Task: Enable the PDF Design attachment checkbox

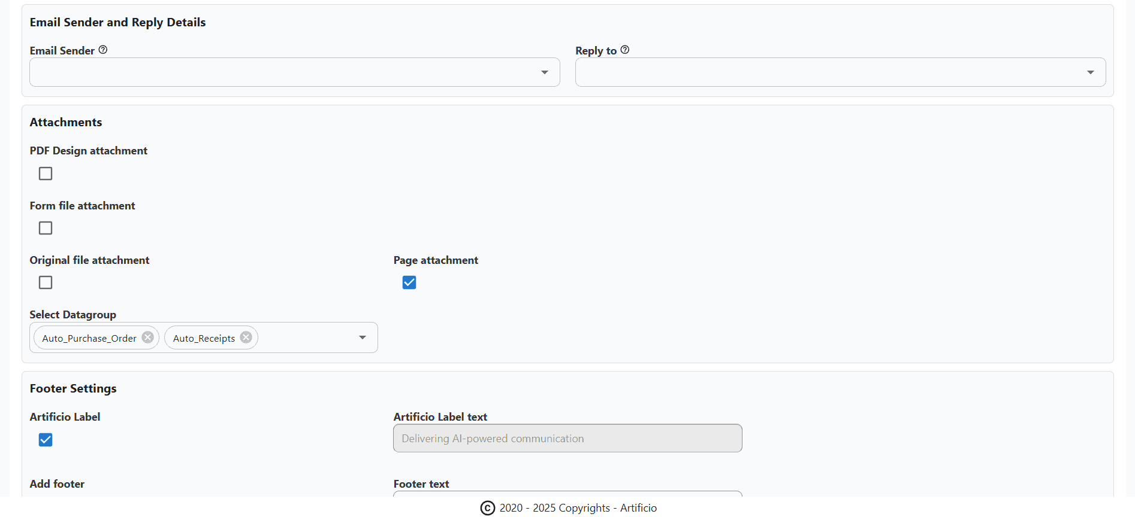Action: click(46, 174)
